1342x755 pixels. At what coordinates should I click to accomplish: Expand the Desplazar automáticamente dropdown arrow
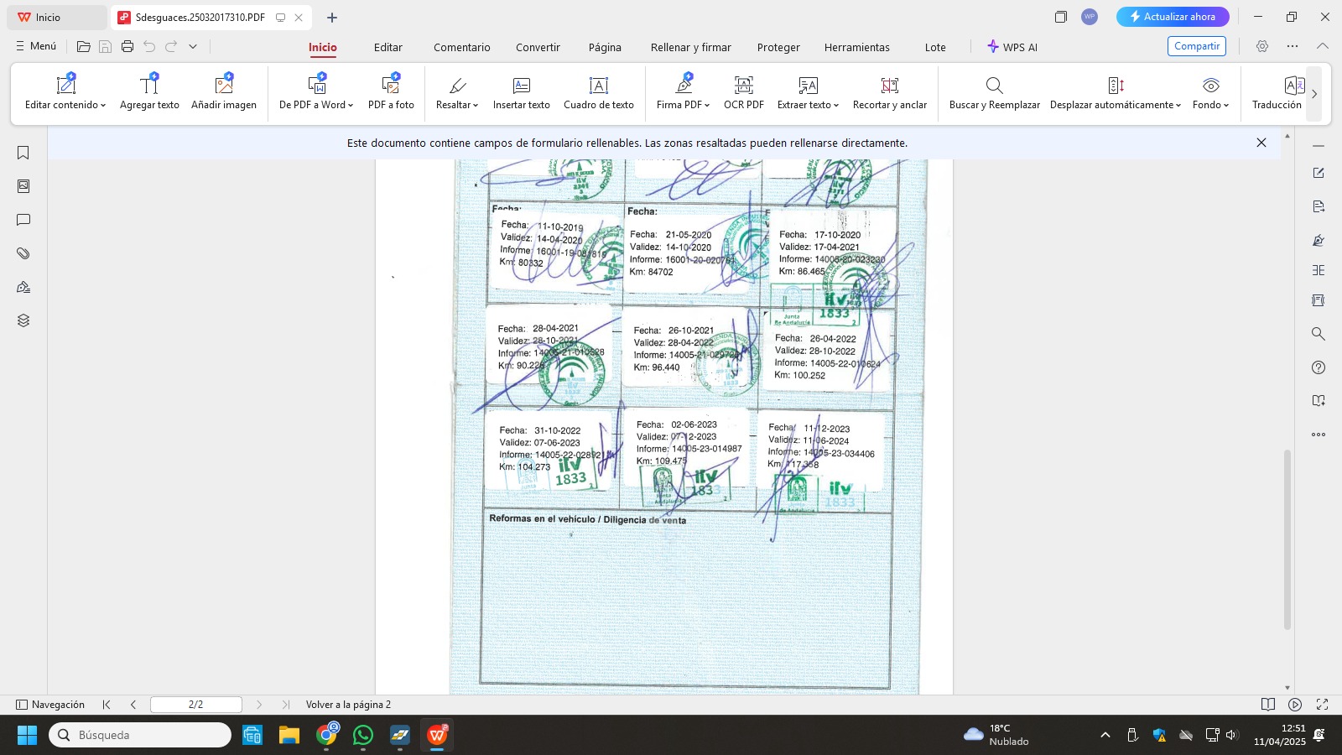tap(1178, 106)
